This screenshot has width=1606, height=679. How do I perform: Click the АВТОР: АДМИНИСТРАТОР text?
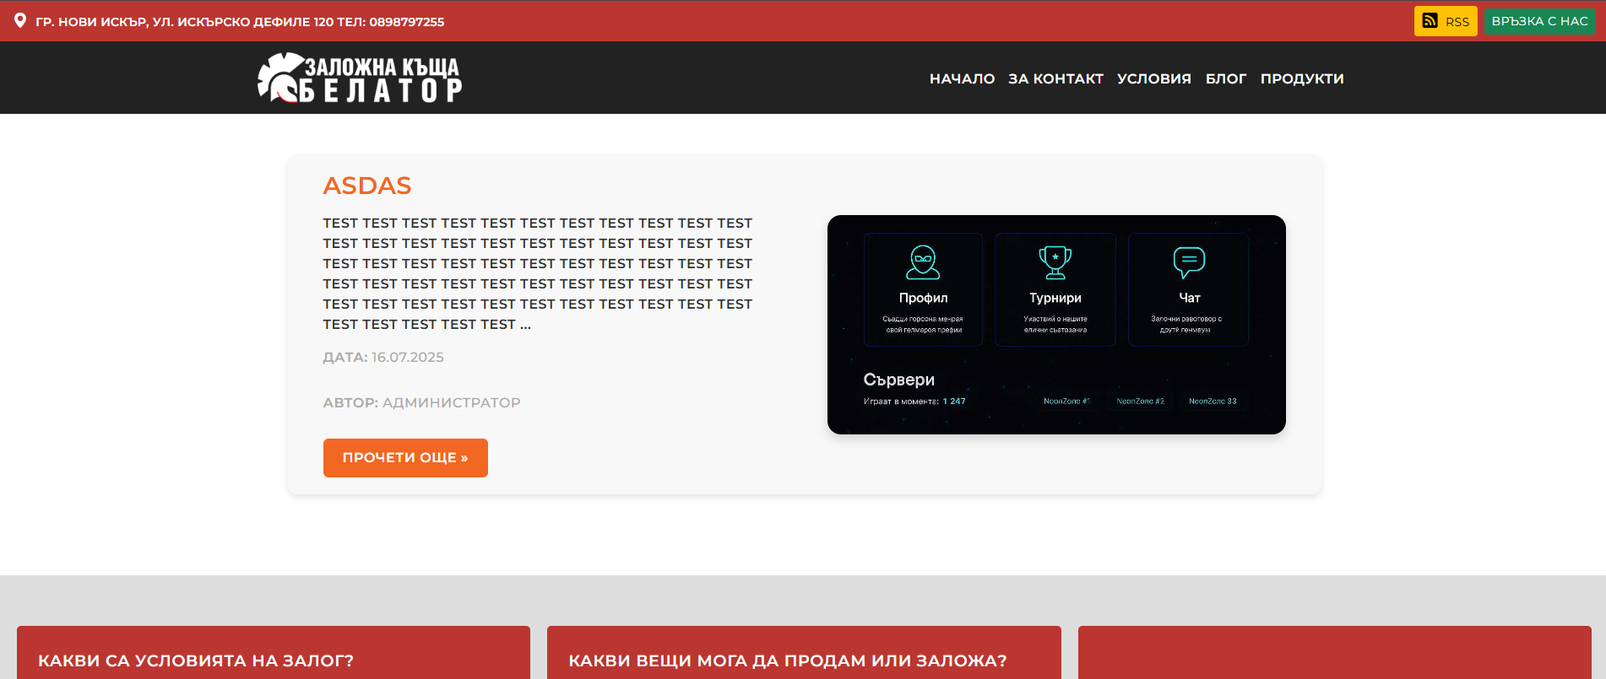pos(421,403)
